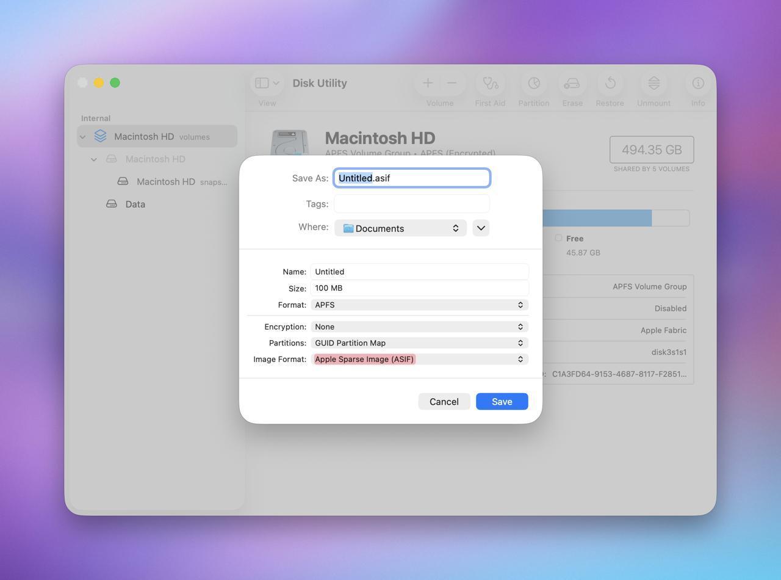This screenshot has width=781, height=580.
Task: Open the Where Documents folder popup
Action: tap(400, 228)
